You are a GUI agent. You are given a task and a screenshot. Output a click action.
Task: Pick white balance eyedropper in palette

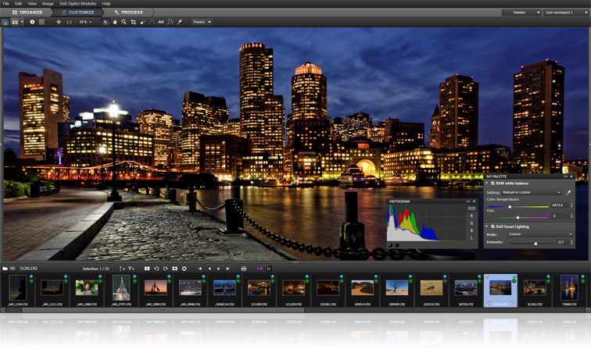coord(569,192)
